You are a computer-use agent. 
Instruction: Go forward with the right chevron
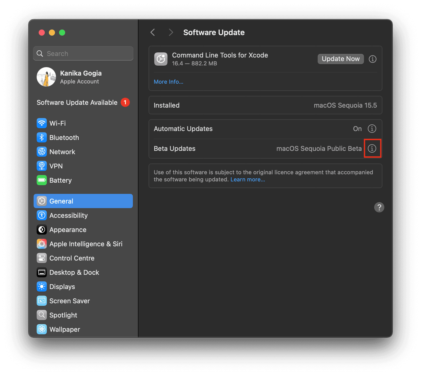[x=171, y=32]
